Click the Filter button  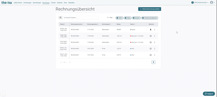pyautogui.click(x=110, y=18)
